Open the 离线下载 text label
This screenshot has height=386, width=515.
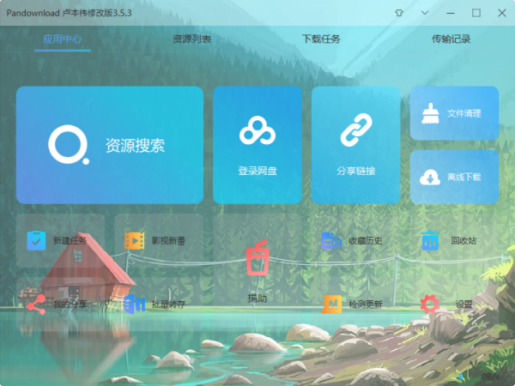pos(463,178)
